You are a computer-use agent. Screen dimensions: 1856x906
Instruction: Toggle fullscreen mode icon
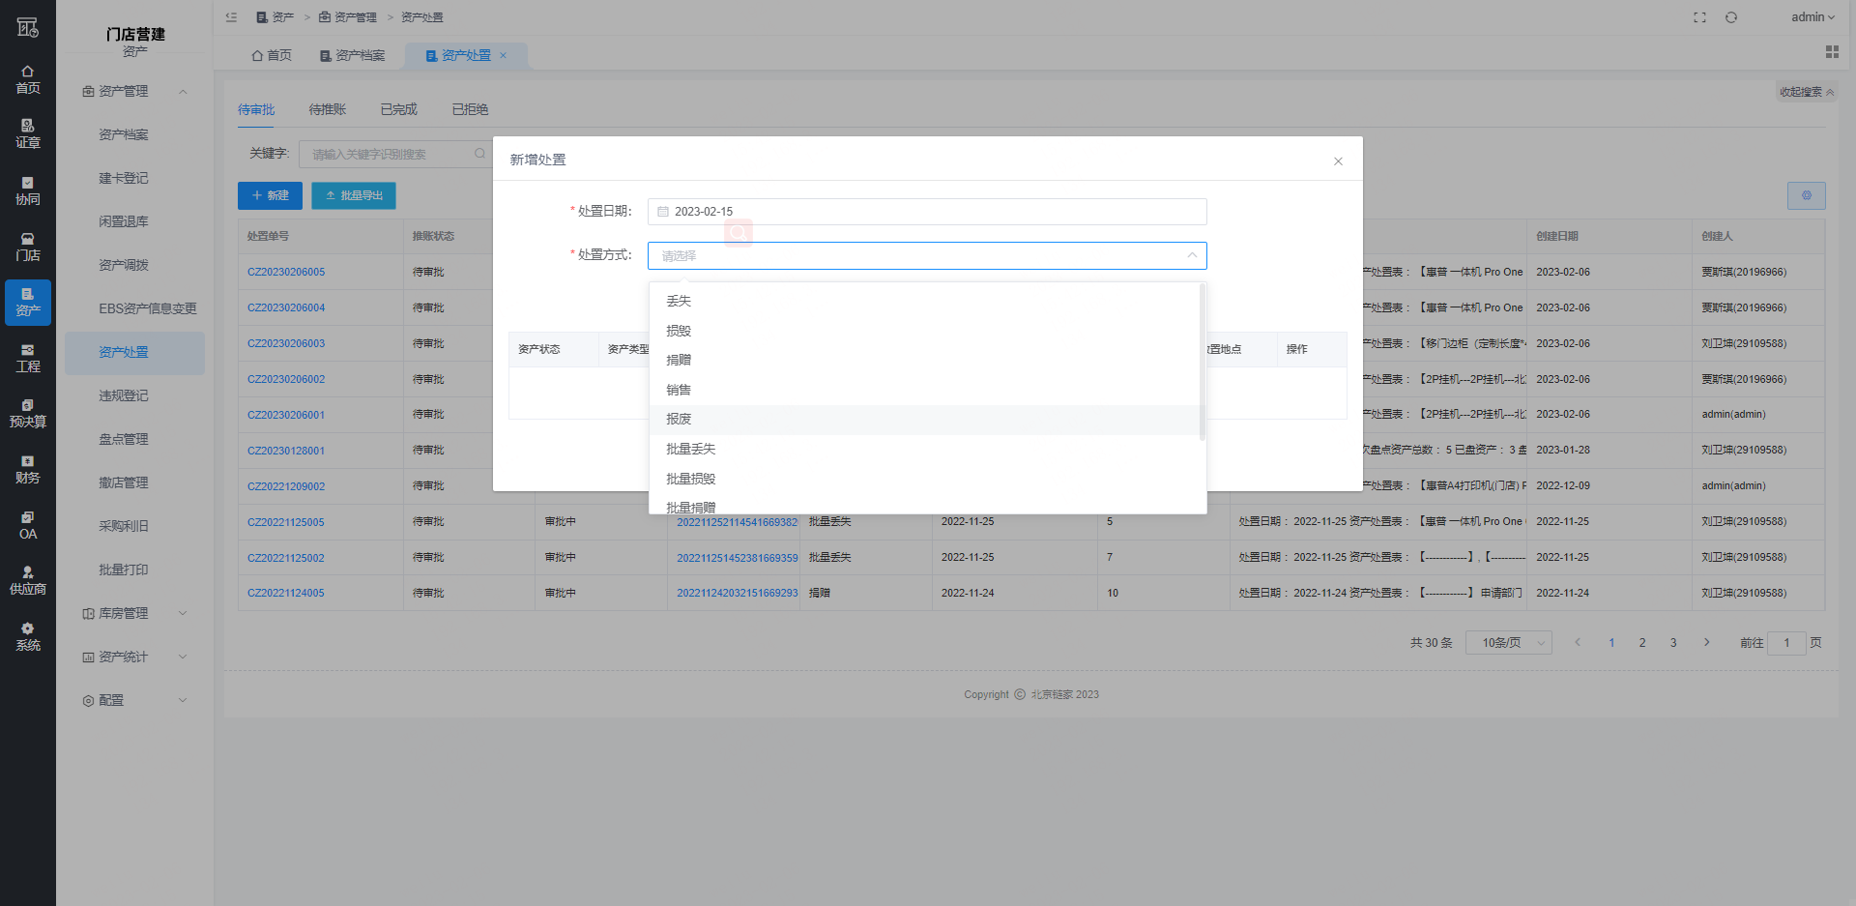tap(1699, 17)
